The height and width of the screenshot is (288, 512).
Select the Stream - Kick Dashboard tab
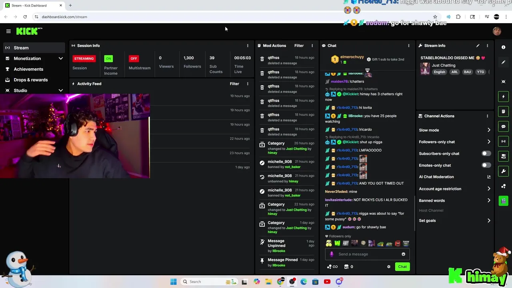(x=34, y=6)
